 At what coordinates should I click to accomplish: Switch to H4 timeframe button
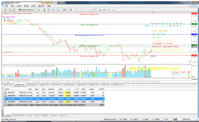[x=113, y=10]
